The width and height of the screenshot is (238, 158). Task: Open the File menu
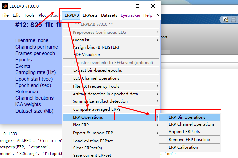[6, 15]
